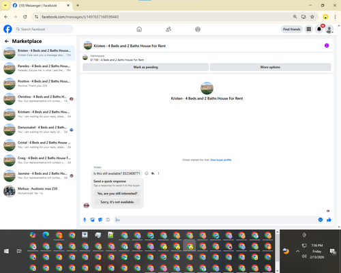Open the Chrome three-dot menu

click(x=335, y=16)
